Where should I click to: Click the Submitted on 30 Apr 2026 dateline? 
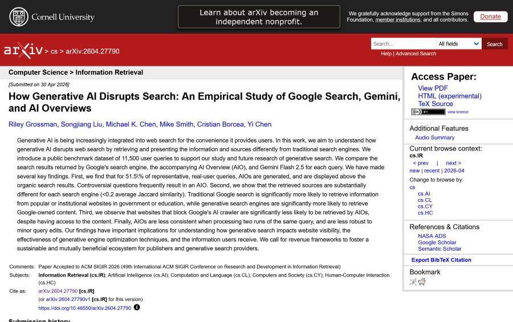[39, 84]
